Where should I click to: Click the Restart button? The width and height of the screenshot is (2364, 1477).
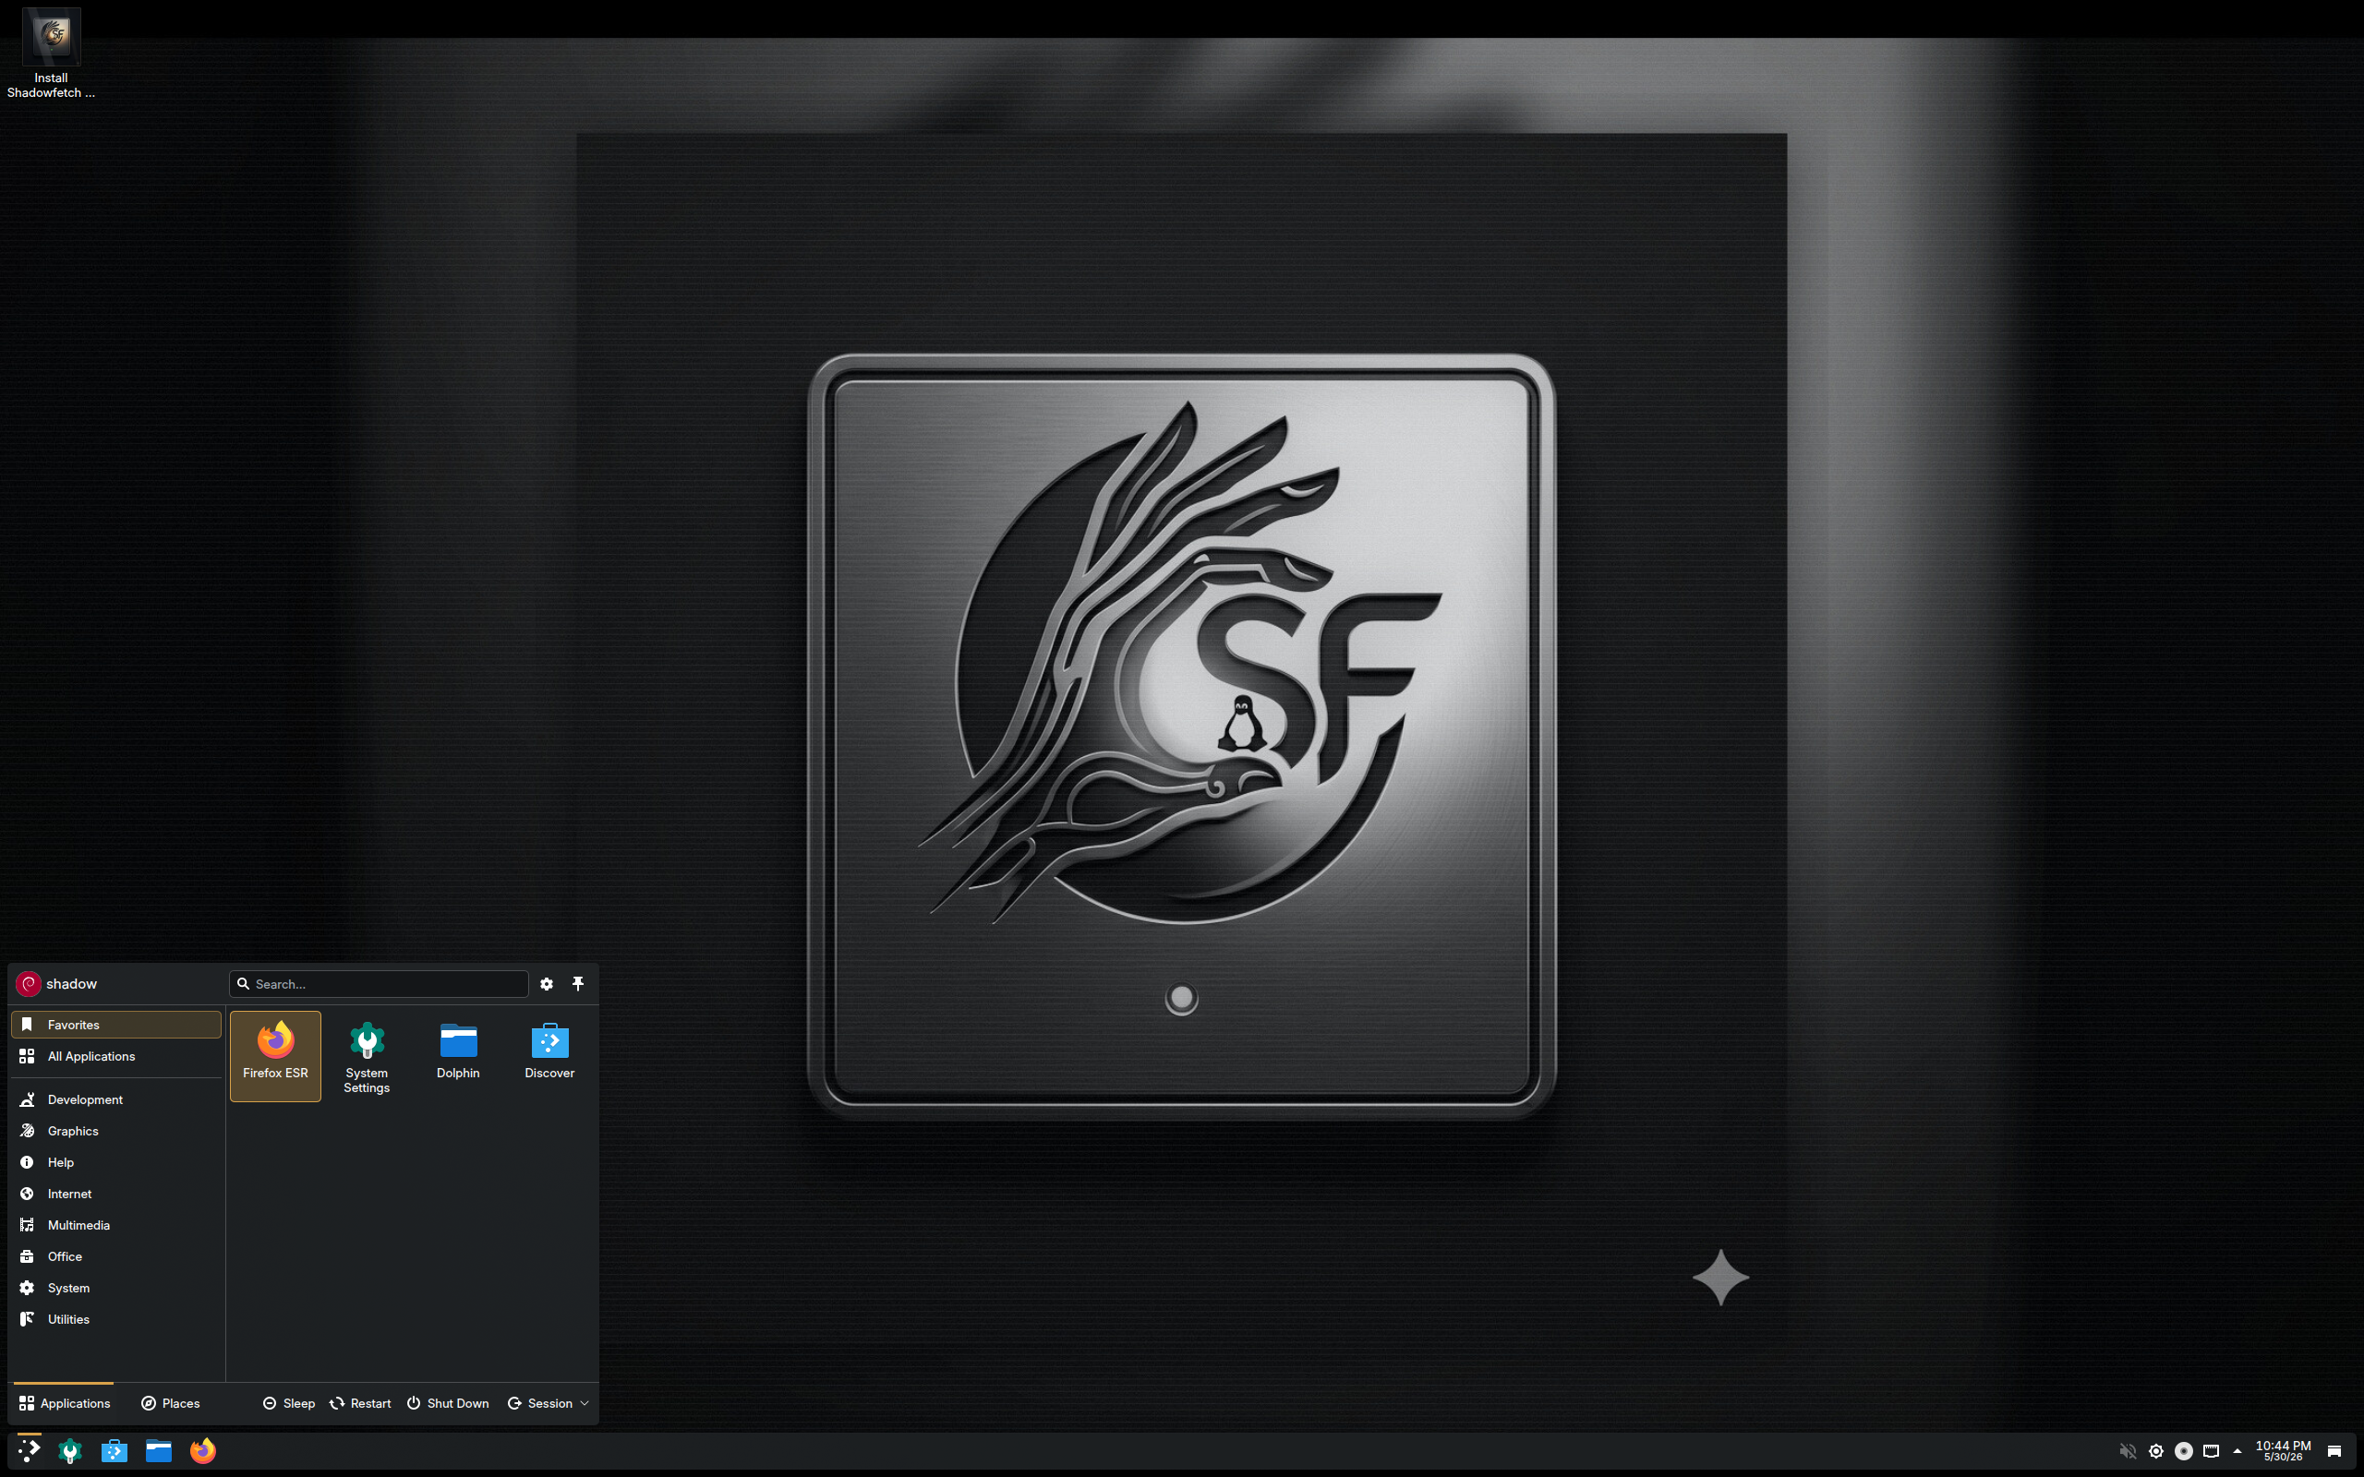point(360,1403)
